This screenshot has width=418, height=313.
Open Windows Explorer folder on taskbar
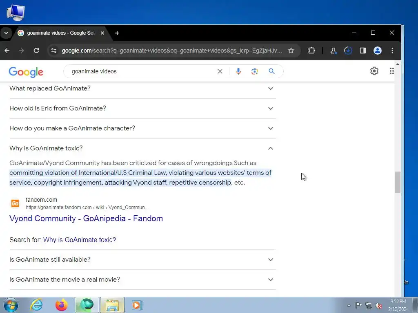pos(112,305)
